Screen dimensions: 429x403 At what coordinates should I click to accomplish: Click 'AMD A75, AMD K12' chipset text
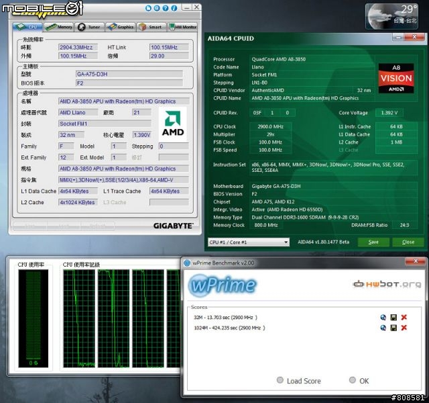(273, 201)
